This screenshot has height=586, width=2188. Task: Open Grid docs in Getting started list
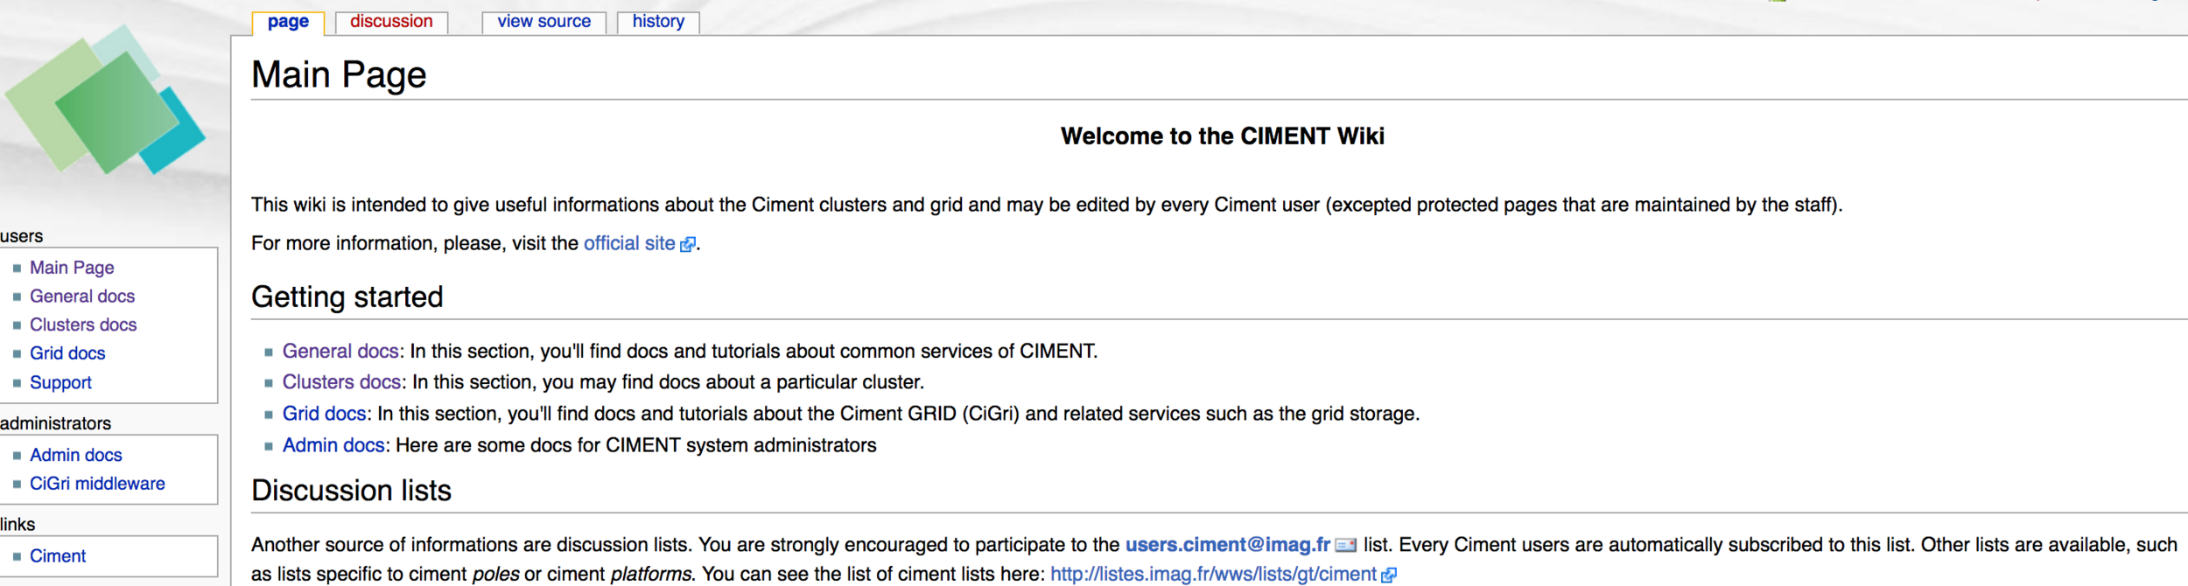(x=324, y=414)
